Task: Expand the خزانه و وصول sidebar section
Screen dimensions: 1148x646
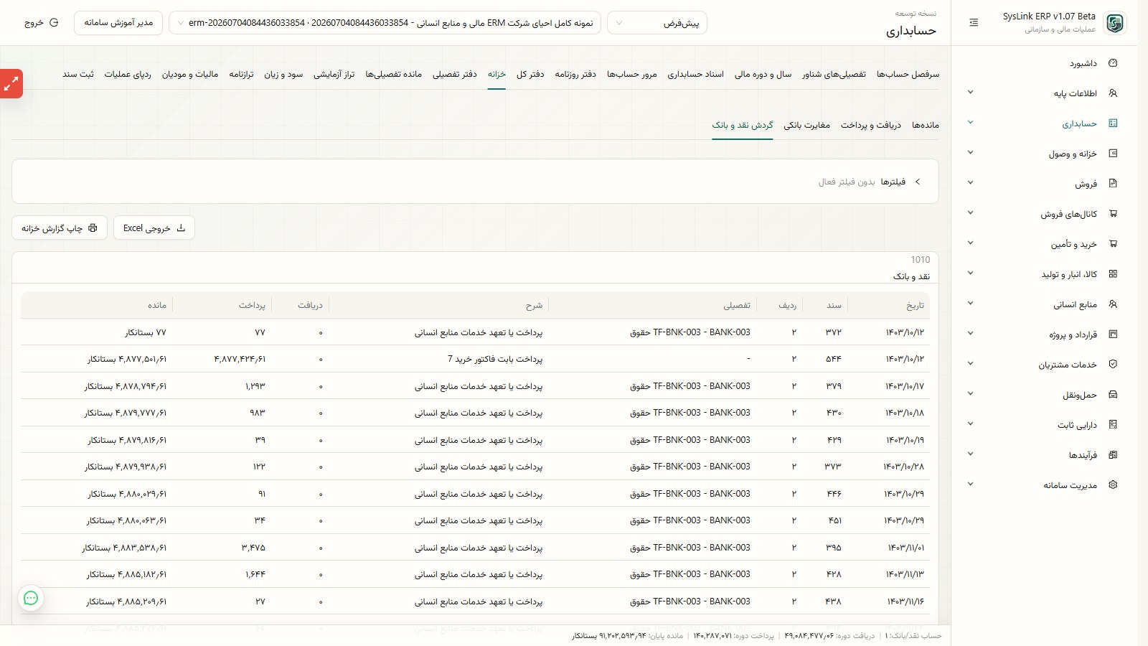Action: click(970, 153)
